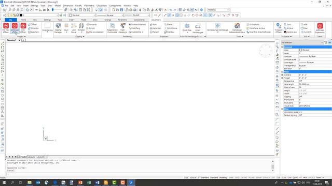Select the Scheibe slice tool
Screen dimensions: 332x186
(81, 28)
